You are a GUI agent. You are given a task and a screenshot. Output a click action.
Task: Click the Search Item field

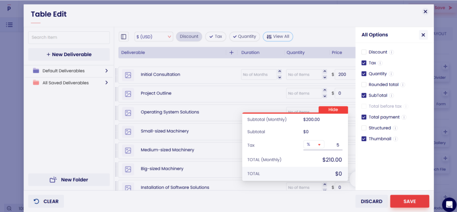[69, 37]
